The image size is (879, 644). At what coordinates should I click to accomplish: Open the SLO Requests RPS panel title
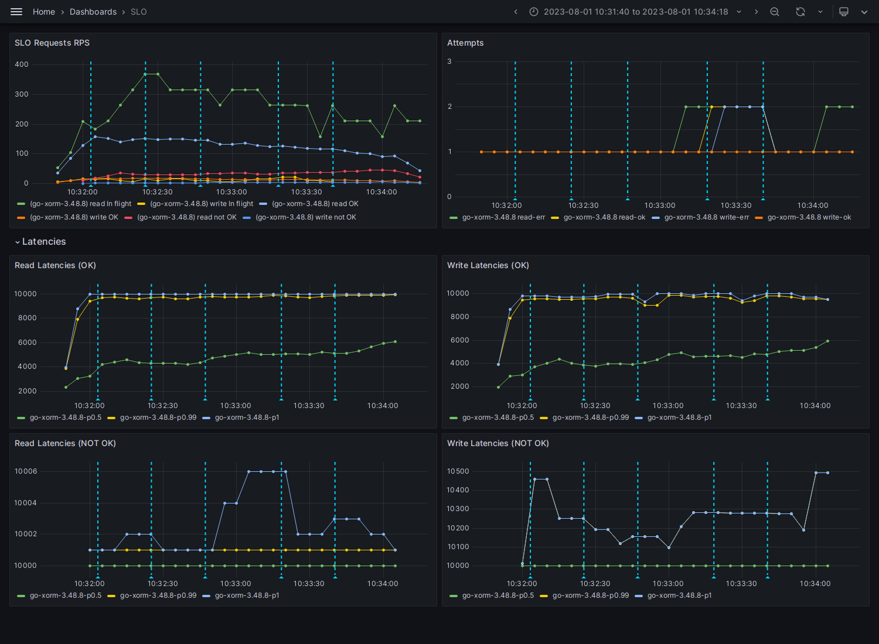coord(52,43)
